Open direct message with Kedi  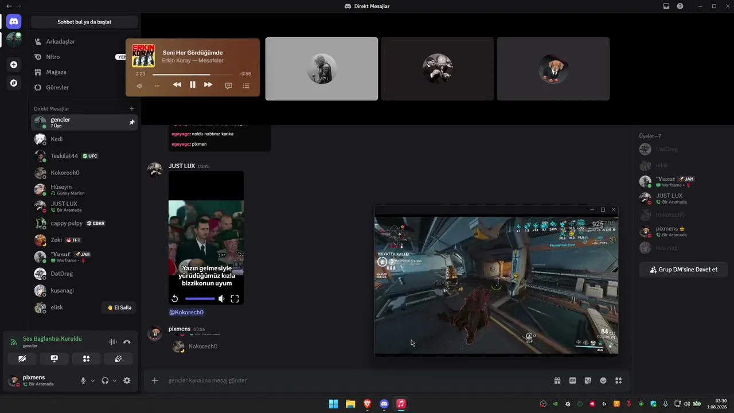84,139
